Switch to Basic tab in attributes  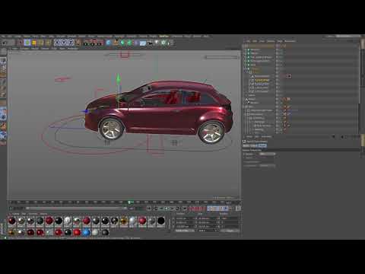[246, 145]
